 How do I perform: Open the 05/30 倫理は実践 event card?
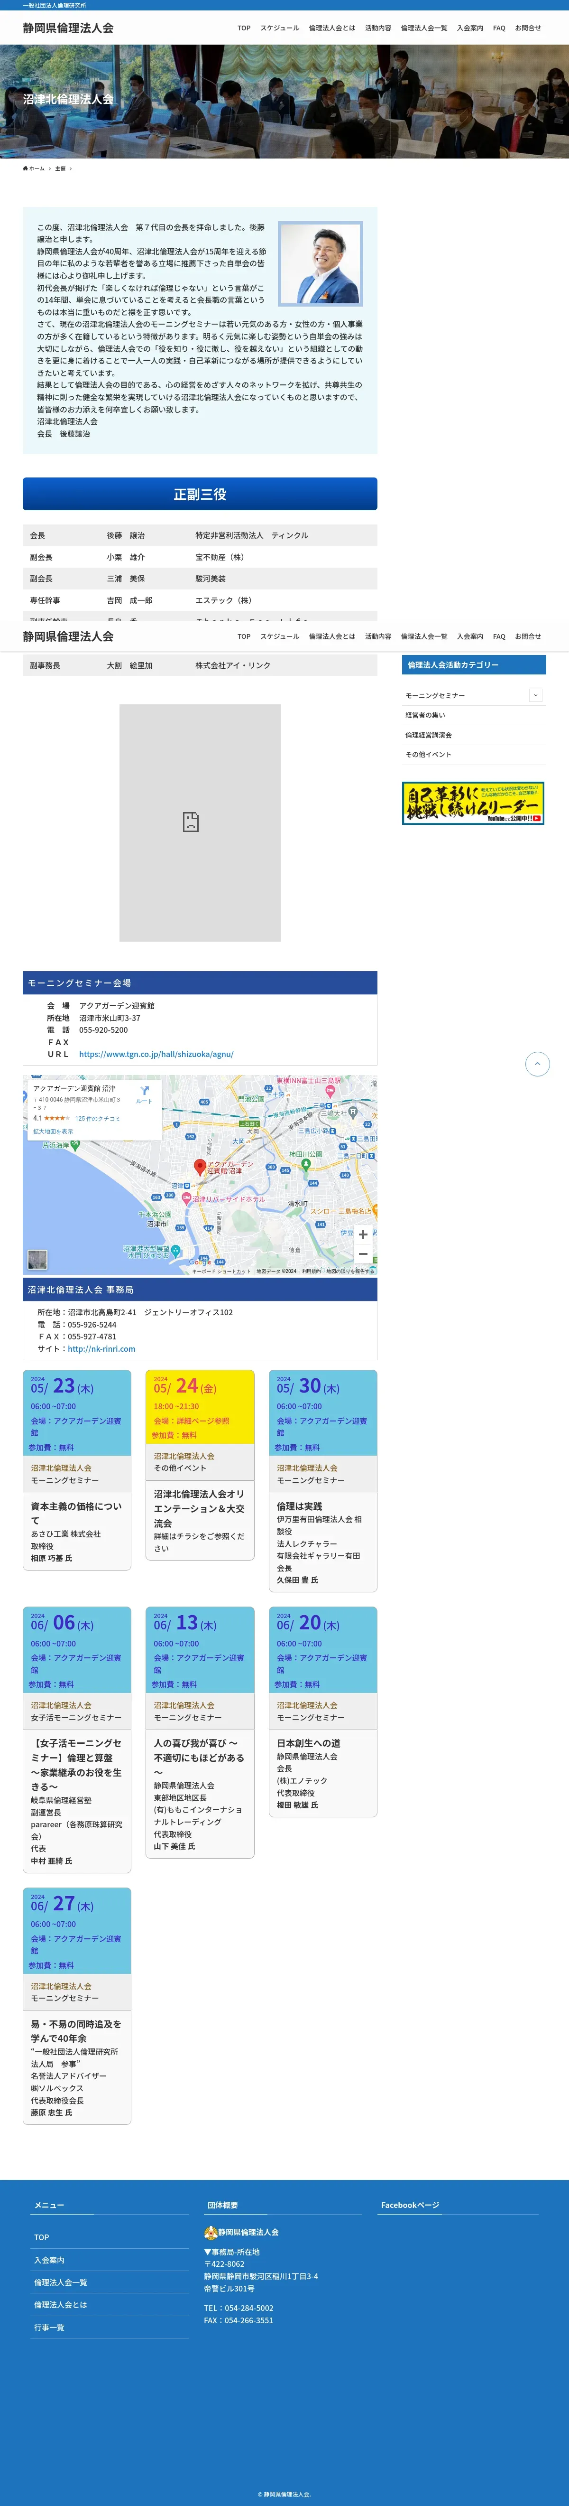point(323,1481)
